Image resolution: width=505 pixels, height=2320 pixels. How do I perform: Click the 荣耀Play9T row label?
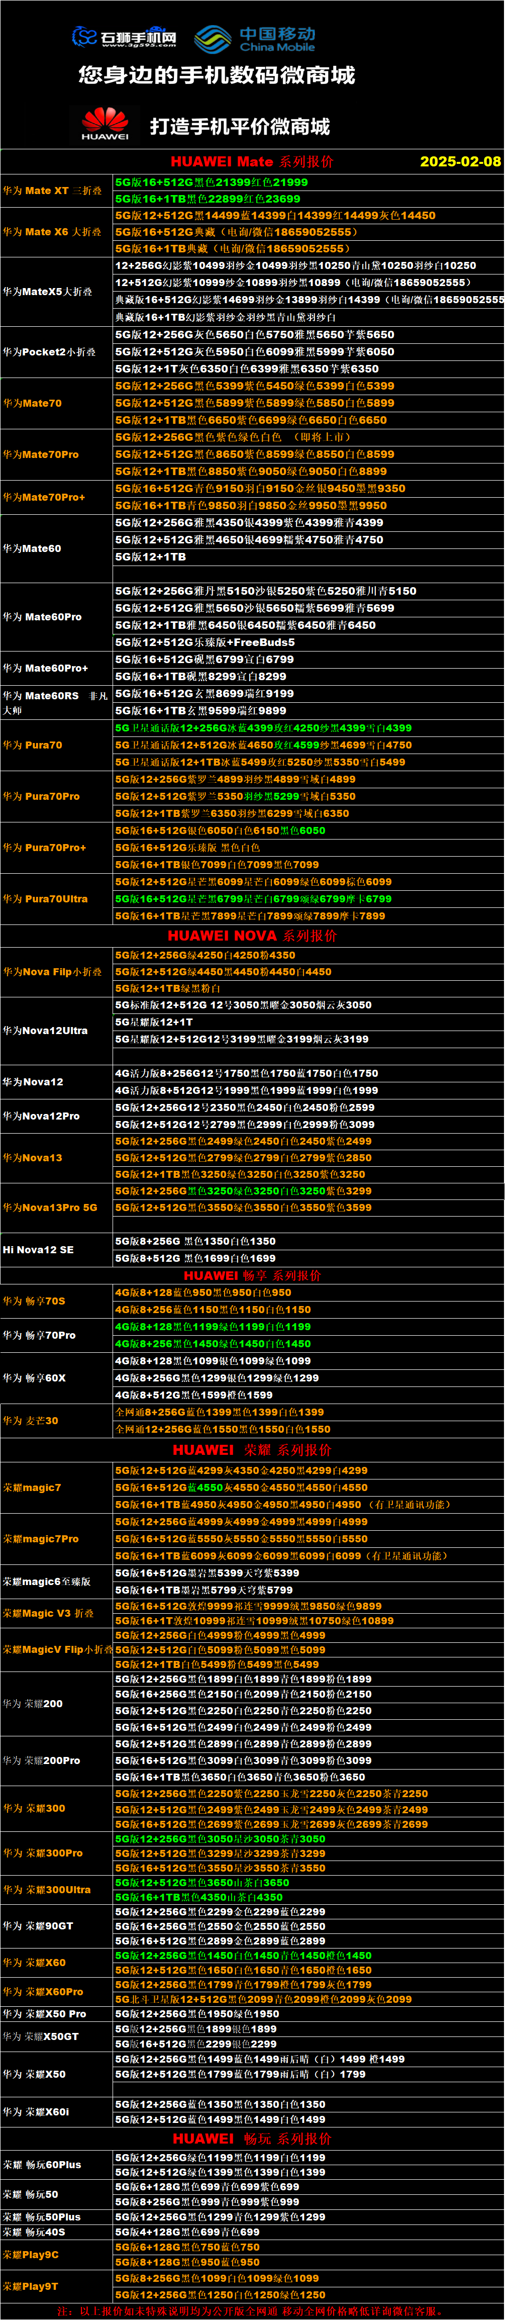tap(31, 2286)
